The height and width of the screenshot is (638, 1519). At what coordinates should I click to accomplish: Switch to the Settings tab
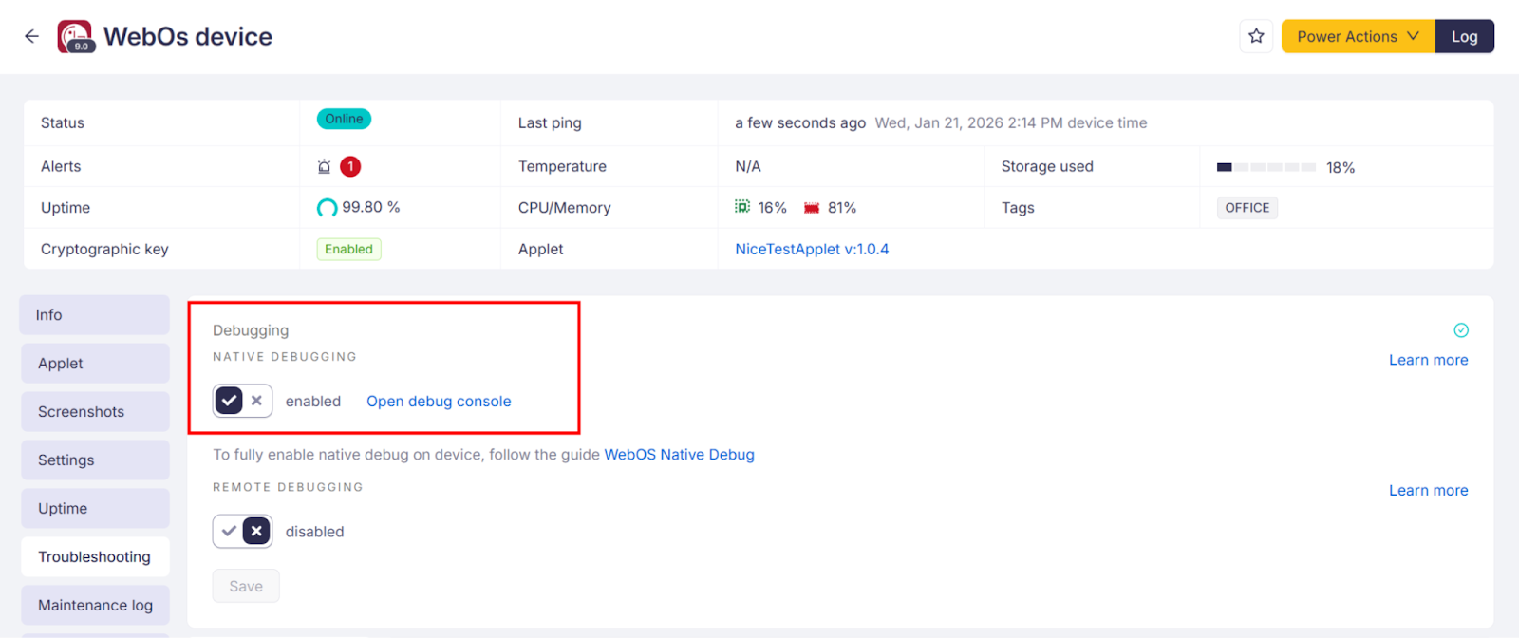[x=95, y=460]
